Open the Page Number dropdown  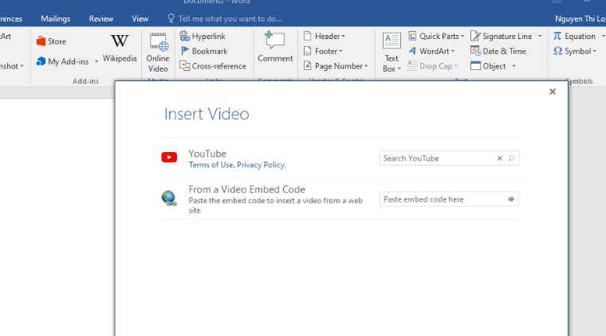click(336, 66)
